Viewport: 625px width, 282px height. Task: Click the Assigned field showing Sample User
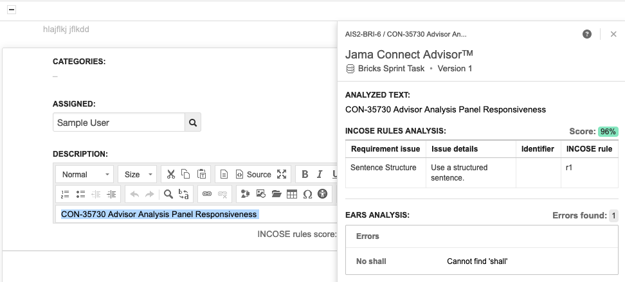coord(119,122)
